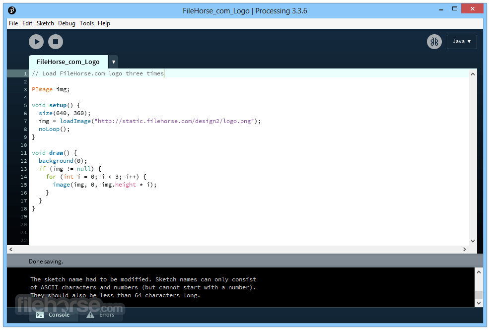Toggle the Debugger butterfly icon

click(x=434, y=42)
